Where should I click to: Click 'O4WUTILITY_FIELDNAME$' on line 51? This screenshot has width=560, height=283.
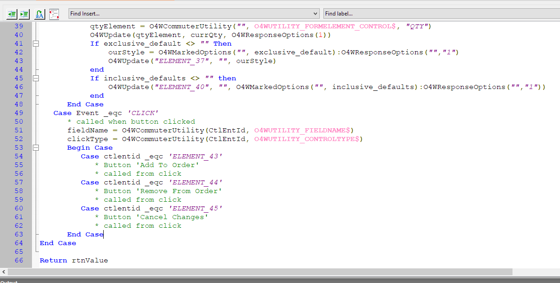(x=302, y=130)
